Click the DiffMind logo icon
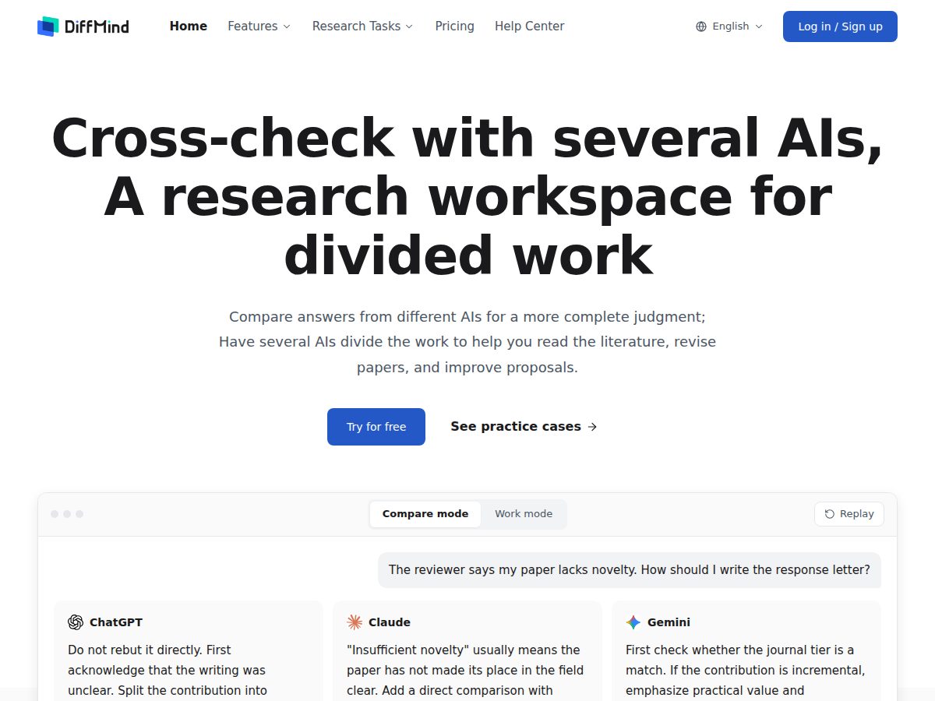Viewport: 935px width, 701px height. 48,26
